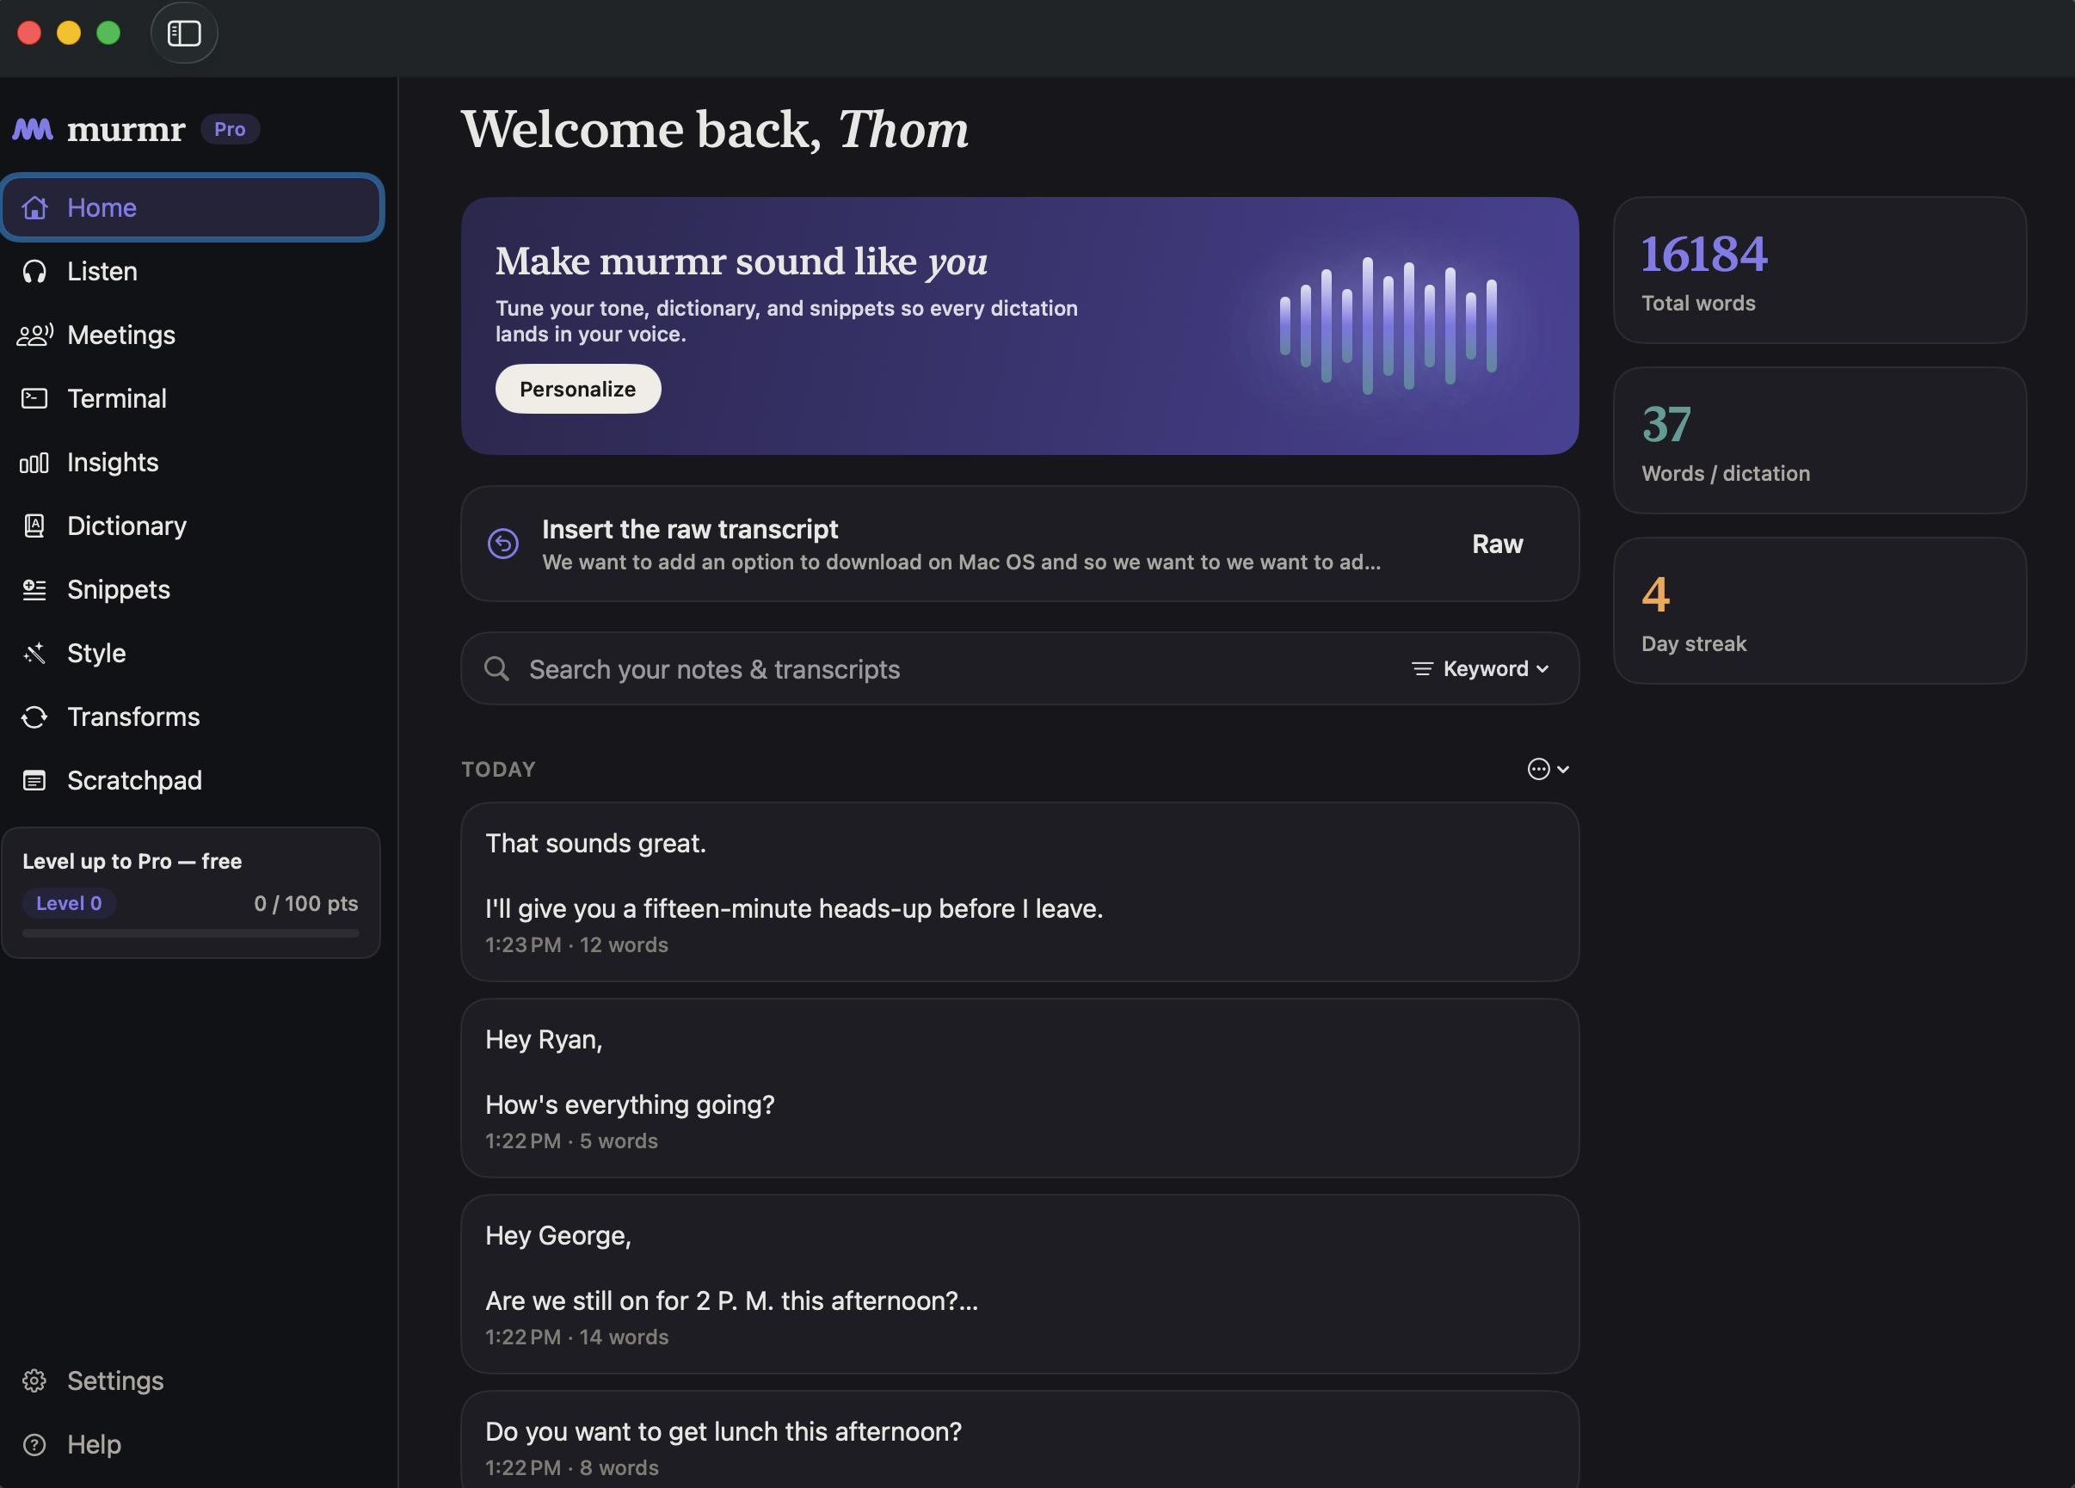The height and width of the screenshot is (1488, 2075).
Task: Click the Meetings people icon
Action: 34,335
